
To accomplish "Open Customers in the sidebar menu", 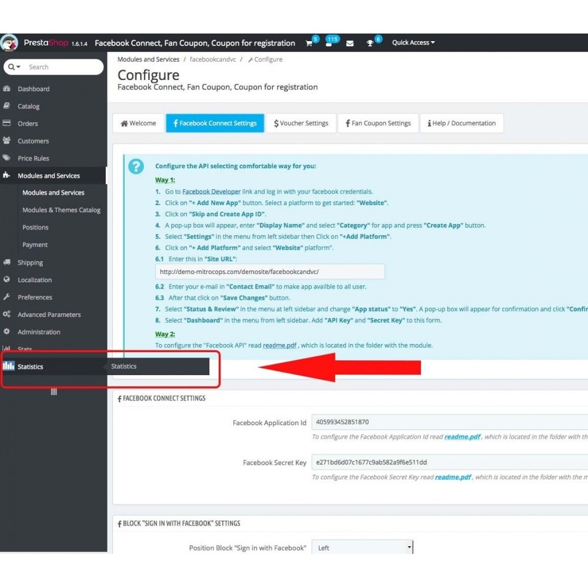I will (x=34, y=141).
